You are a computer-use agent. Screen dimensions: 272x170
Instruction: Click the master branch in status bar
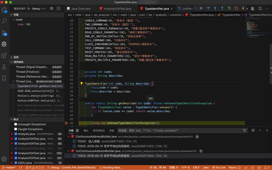[x=9, y=168]
